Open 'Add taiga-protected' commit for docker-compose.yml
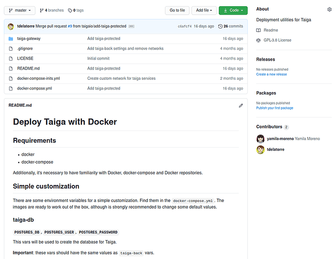 [104, 89]
